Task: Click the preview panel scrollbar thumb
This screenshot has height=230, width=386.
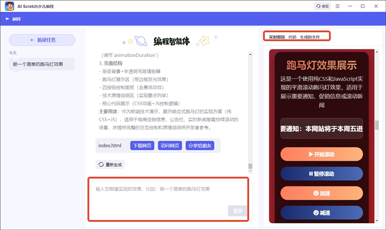Action: [377, 125]
